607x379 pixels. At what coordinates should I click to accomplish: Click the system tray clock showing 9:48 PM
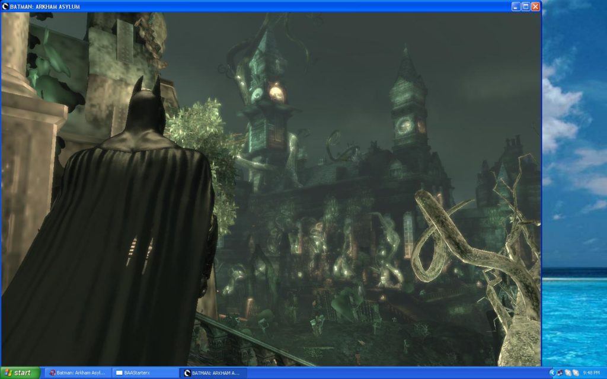592,373
